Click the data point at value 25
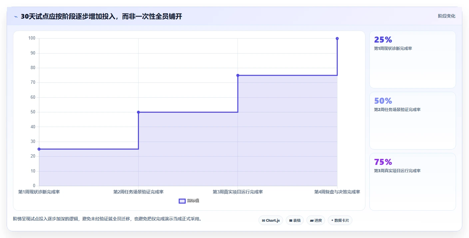 (x=39, y=149)
